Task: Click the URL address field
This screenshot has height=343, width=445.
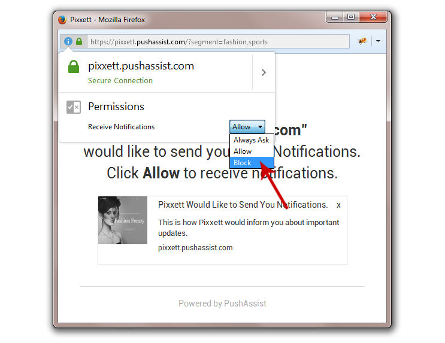Action: (x=218, y=42)
